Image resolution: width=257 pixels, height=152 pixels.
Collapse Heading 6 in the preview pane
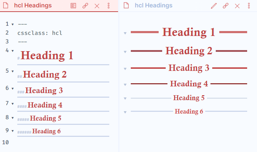[125, 112]
